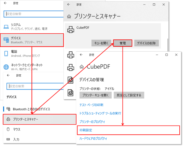Maximize the CubePDF management window
The width and height of the screenshot is (183, 146).
click(x=167, y=55)
